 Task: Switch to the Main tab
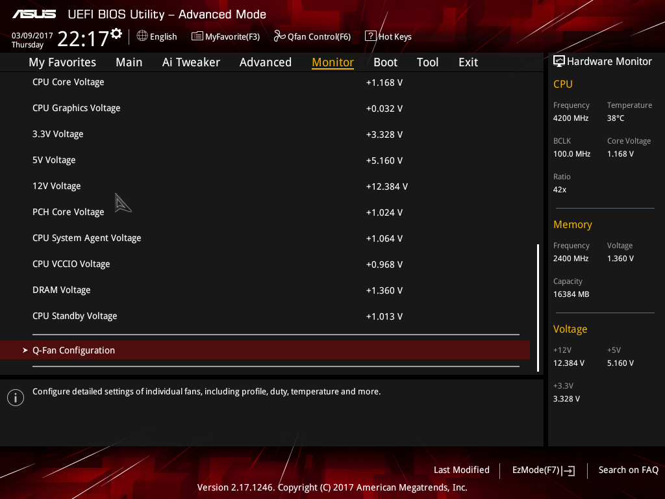[x=129, y=62]
